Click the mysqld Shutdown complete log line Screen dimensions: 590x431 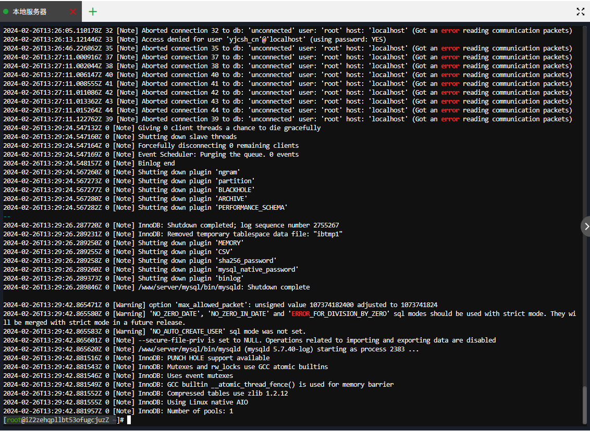pos(156,287)
